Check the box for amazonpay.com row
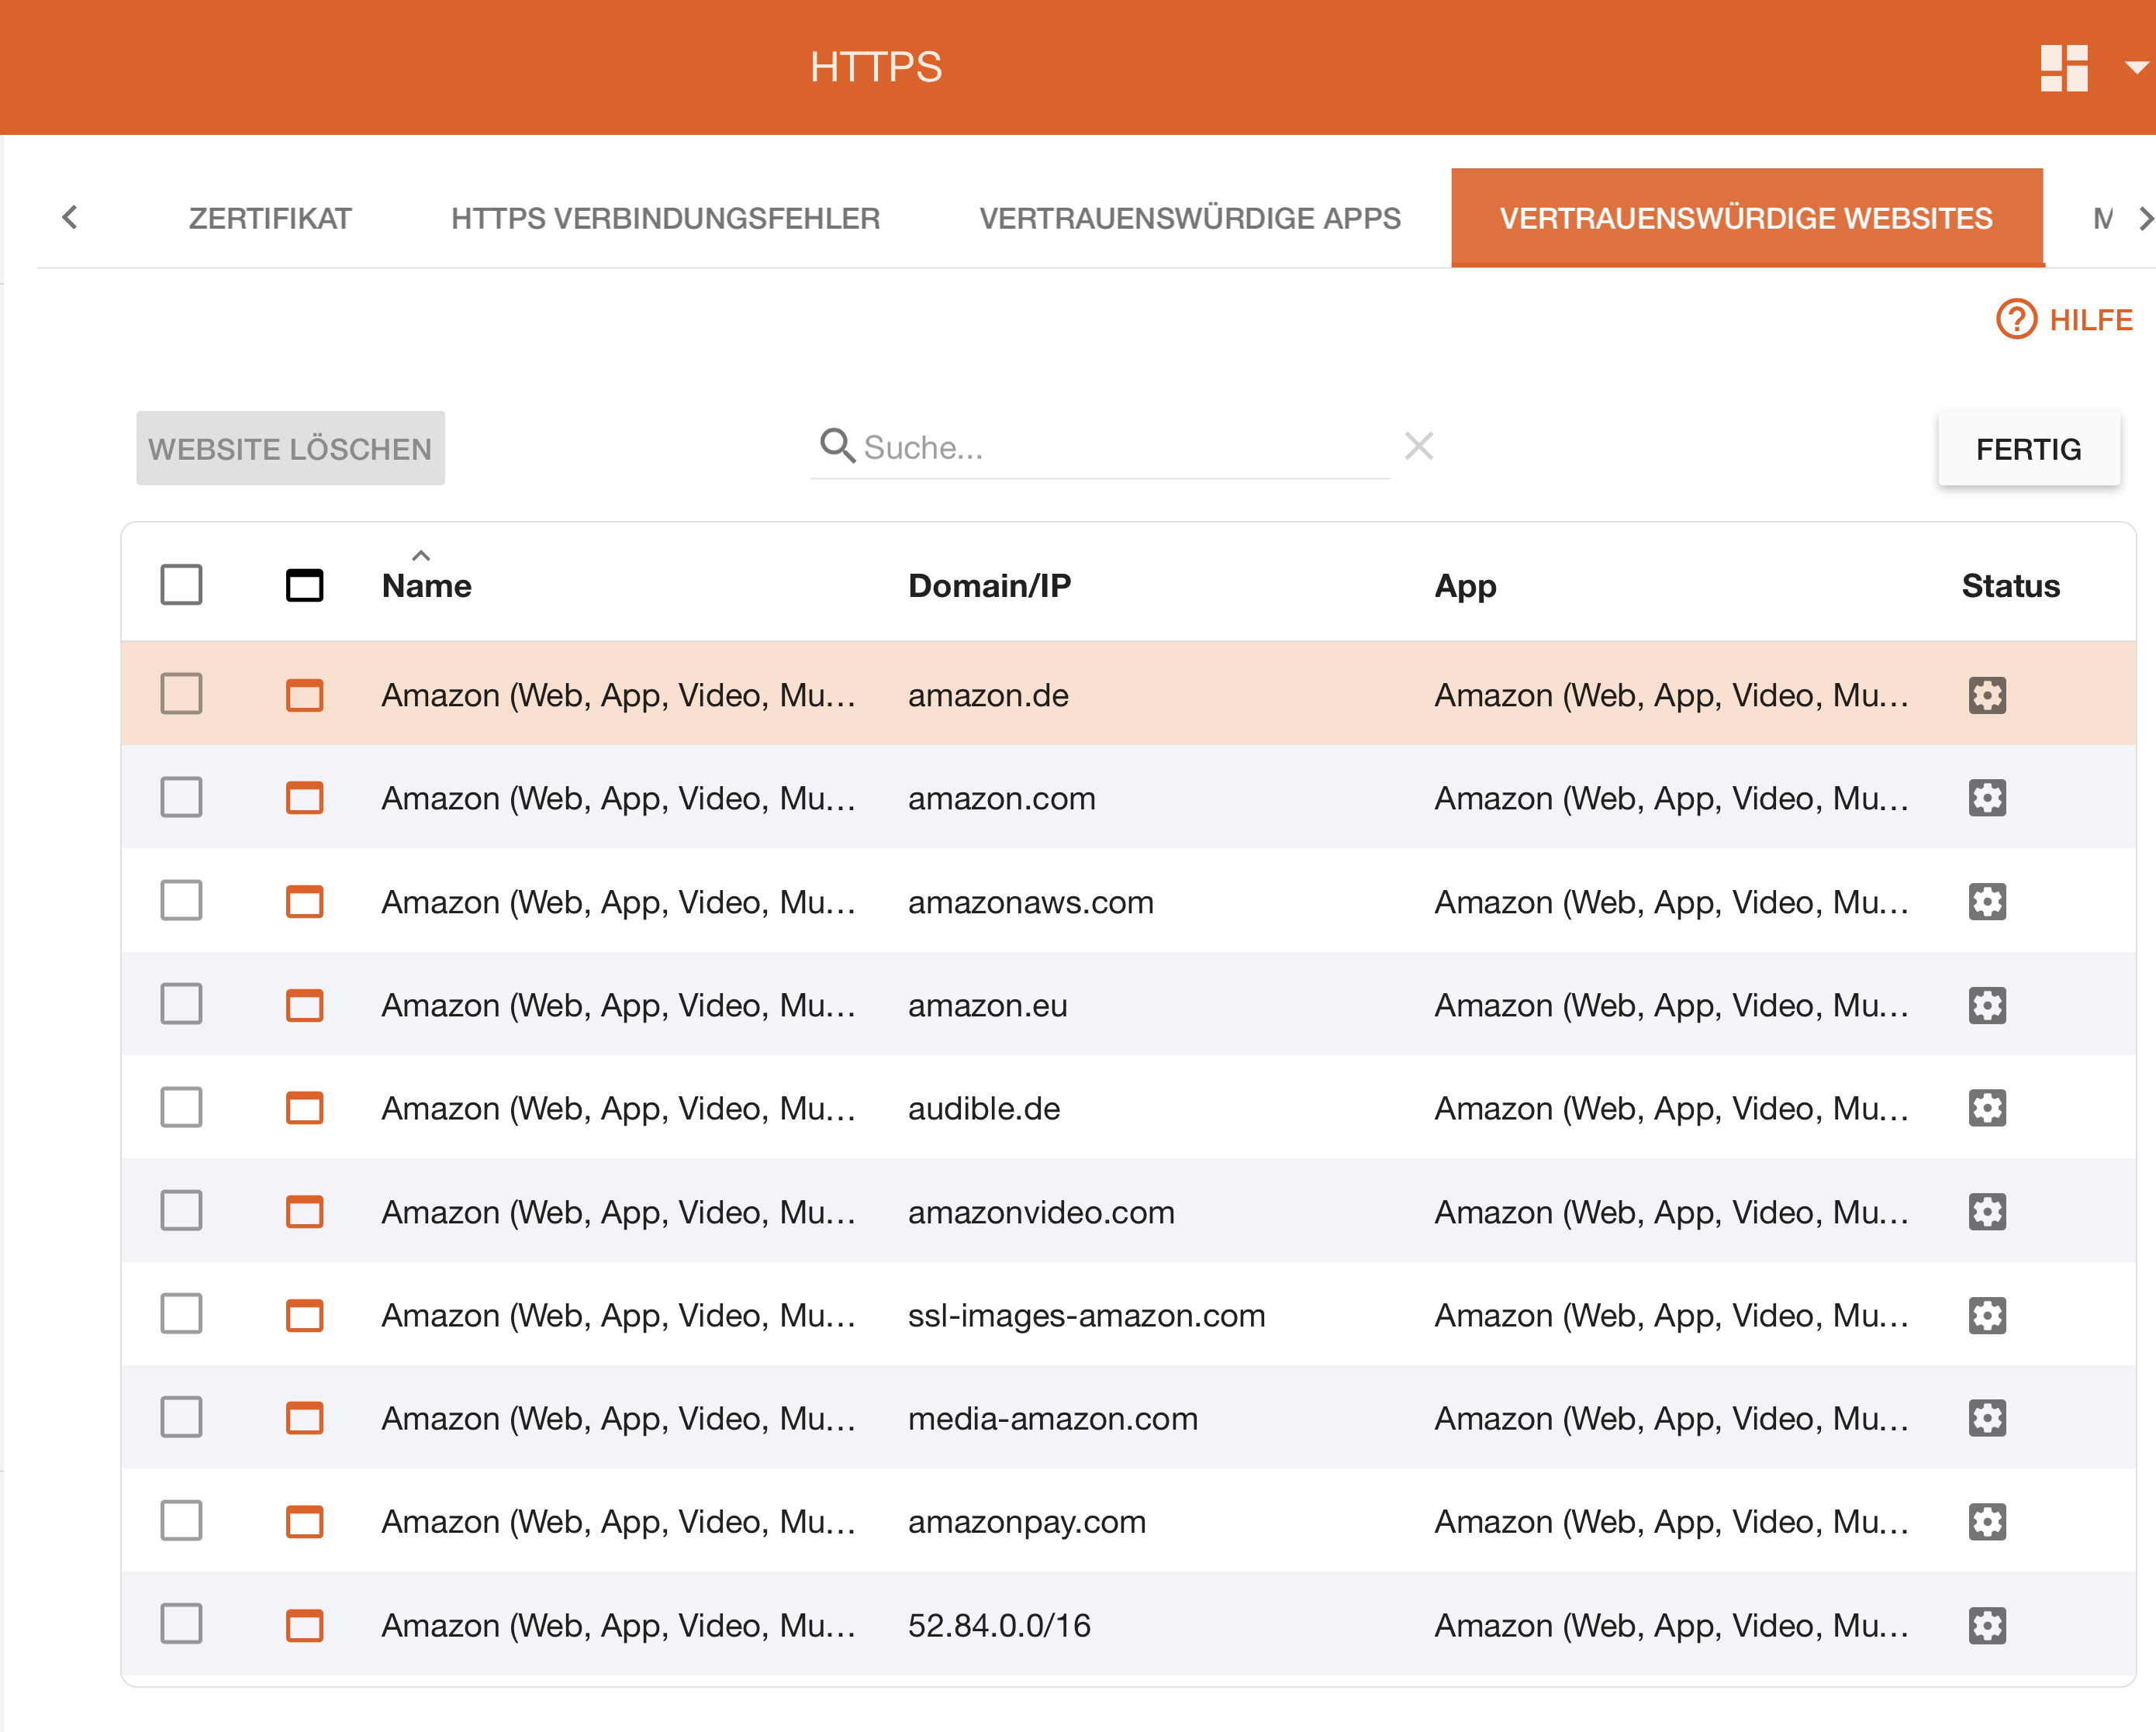The width and height of the screenshot is (2156, 1732). coord(181,1520)
